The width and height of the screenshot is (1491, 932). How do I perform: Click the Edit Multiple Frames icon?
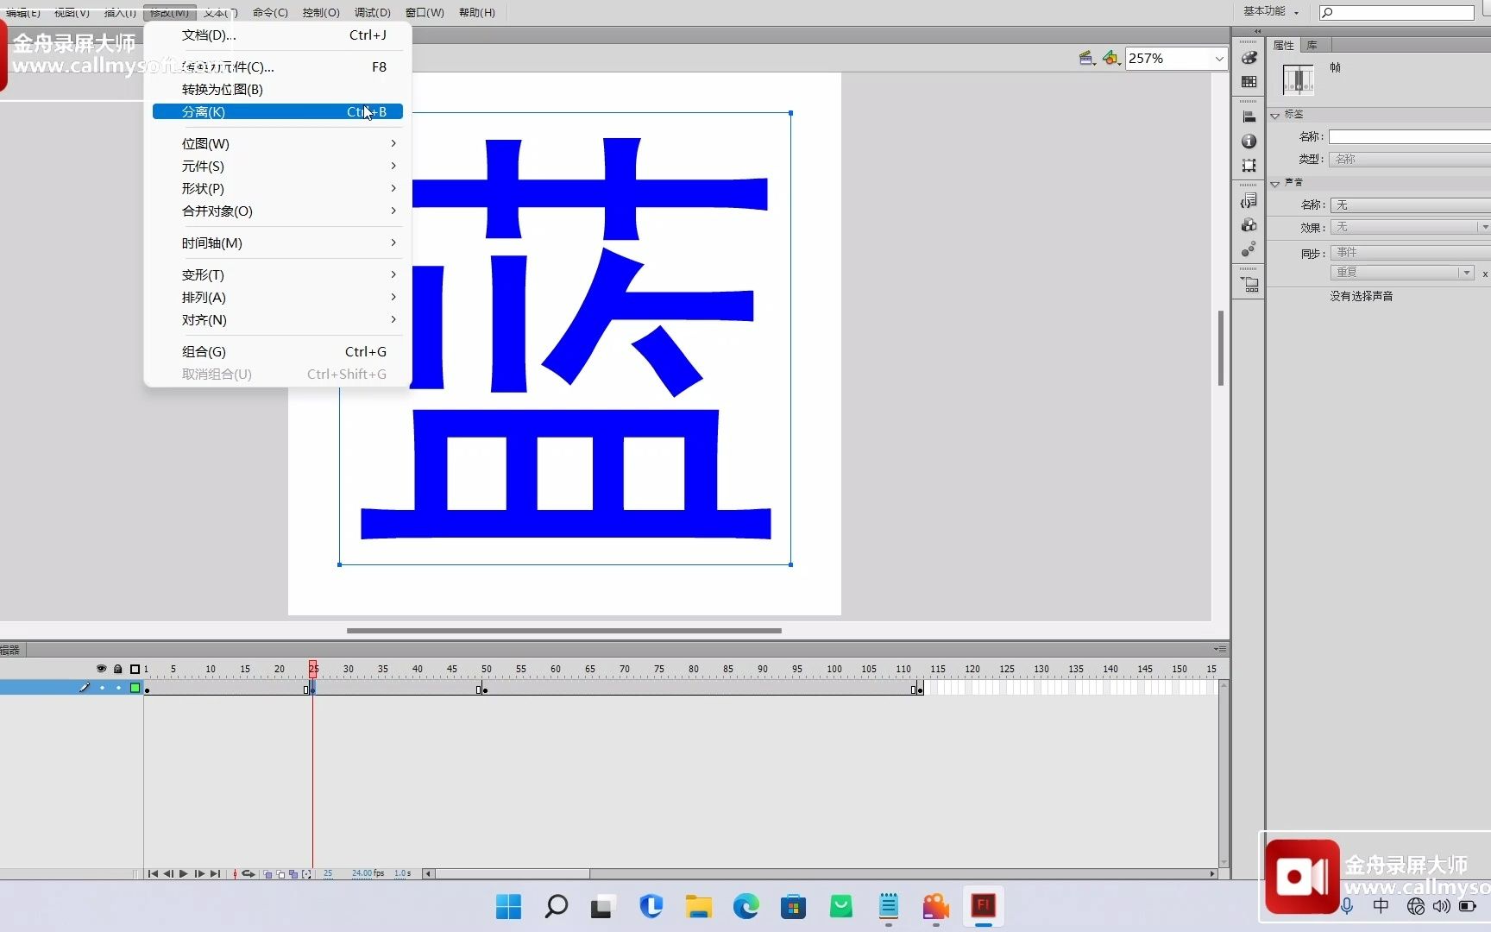(293, 874)
